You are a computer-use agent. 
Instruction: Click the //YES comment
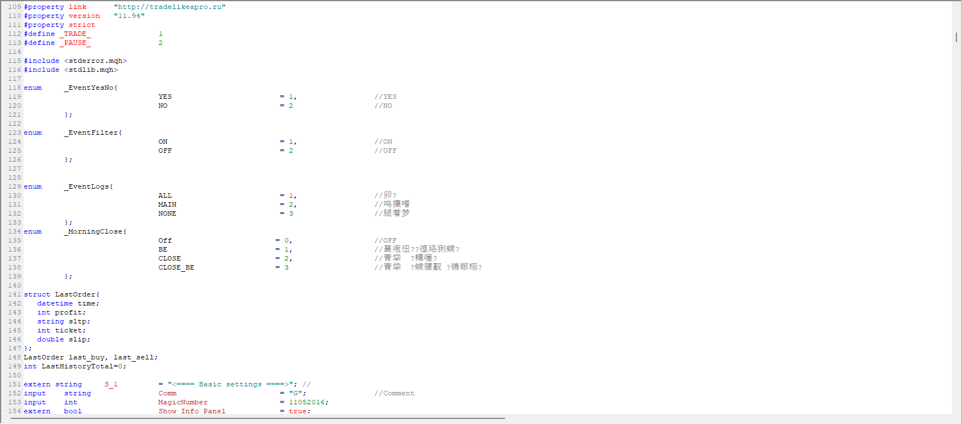[x=385, y=97]
